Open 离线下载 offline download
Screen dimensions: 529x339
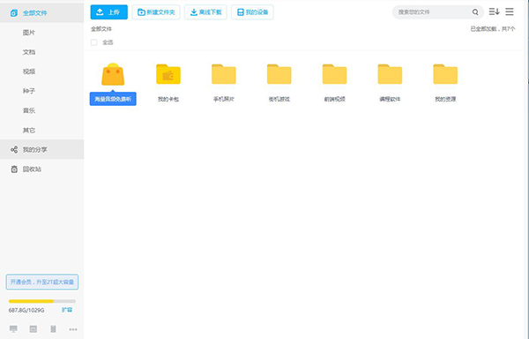click(x=205, y=12)
